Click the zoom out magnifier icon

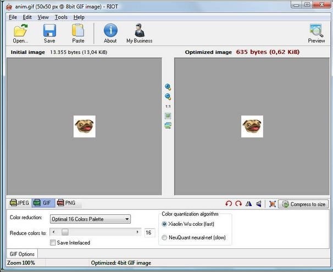pyautogui.click(x=168, y=97)
